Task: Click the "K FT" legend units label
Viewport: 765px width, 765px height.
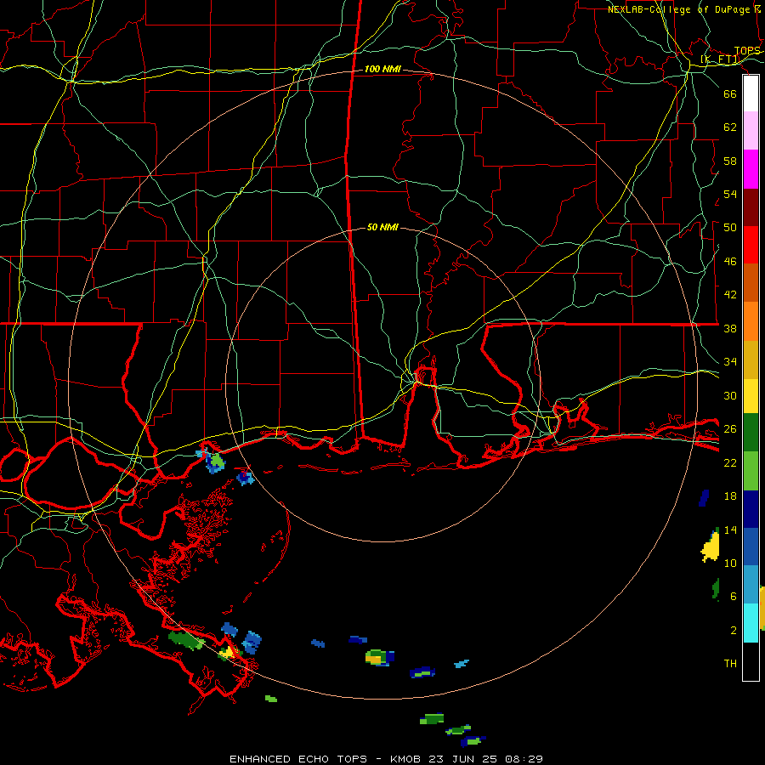Action: pyautogui.click(x=720, y=59)
